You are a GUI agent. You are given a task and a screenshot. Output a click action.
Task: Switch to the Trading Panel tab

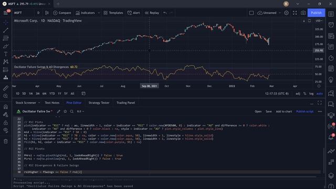click(x=126, y=103)
